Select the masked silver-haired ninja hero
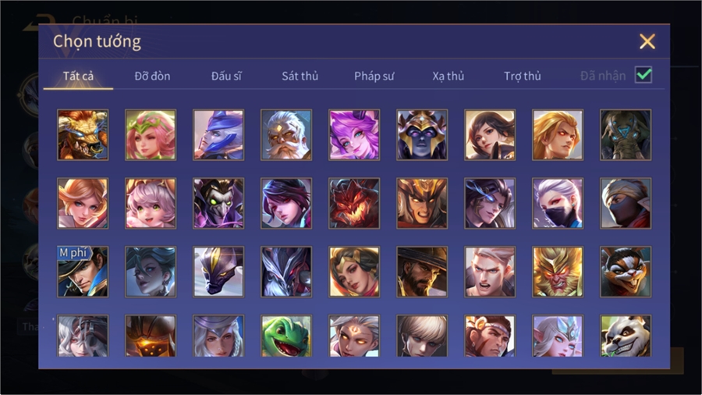Image resolution: width=702 pixels, height=395 pixels. click(558, 203)
